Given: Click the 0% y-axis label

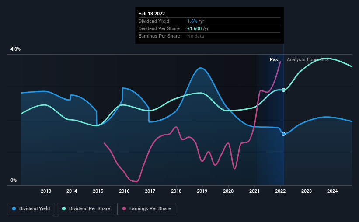Looking at the screenshot, I should (14, 180).
